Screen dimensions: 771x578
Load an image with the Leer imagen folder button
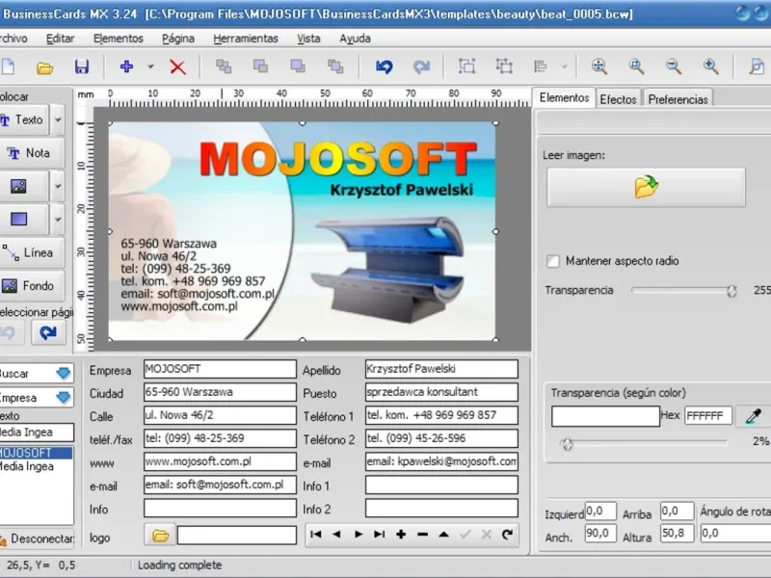point(646,187)
